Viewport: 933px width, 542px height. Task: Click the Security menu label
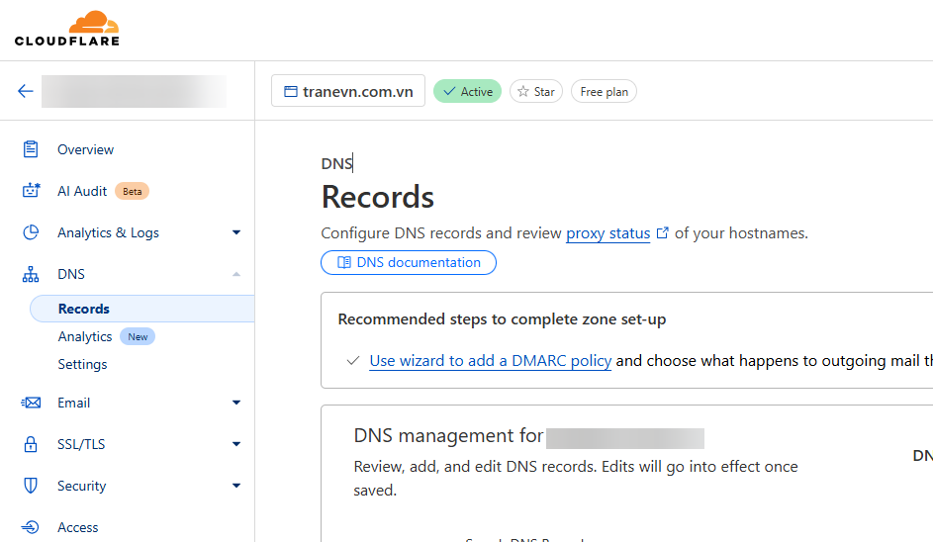point(81,486)
